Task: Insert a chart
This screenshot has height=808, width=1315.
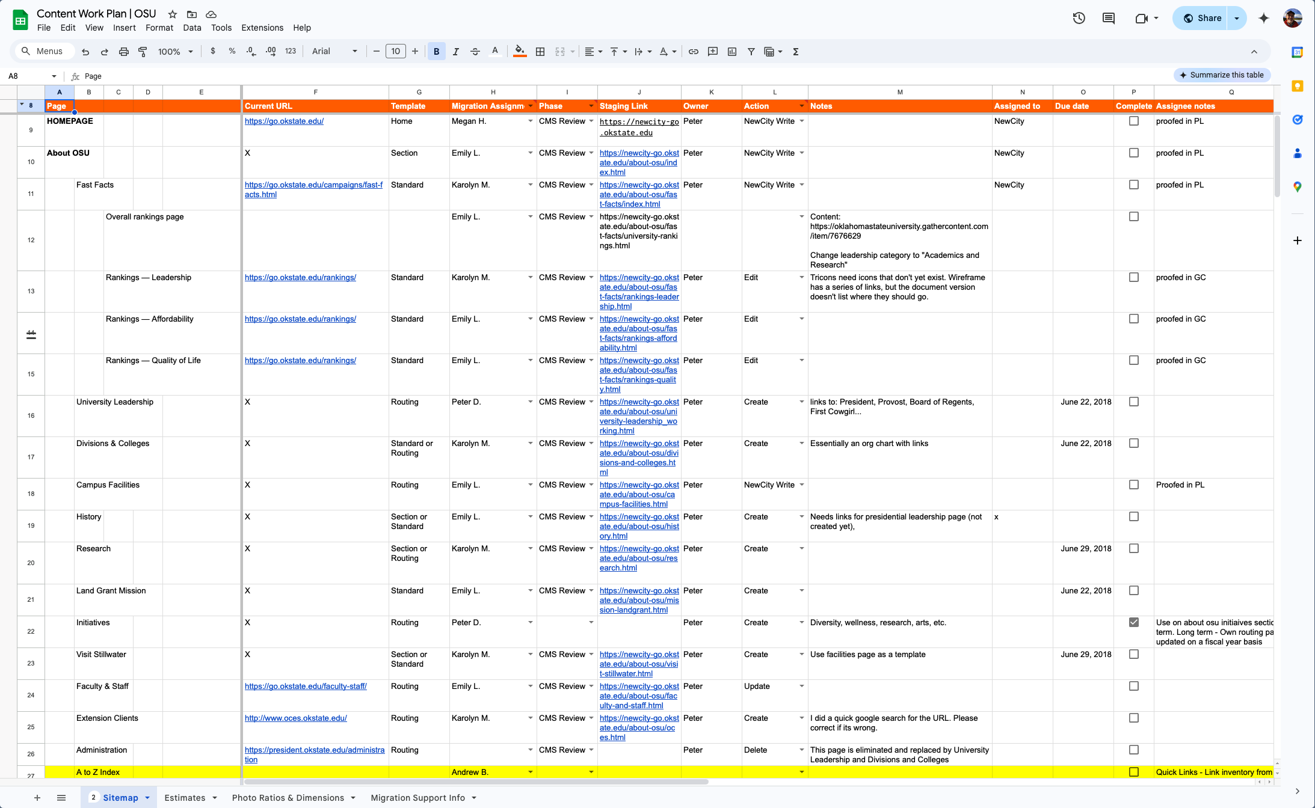Action: click(732, 52)
